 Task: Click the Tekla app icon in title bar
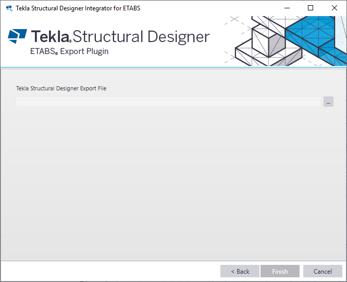[9, 8]
